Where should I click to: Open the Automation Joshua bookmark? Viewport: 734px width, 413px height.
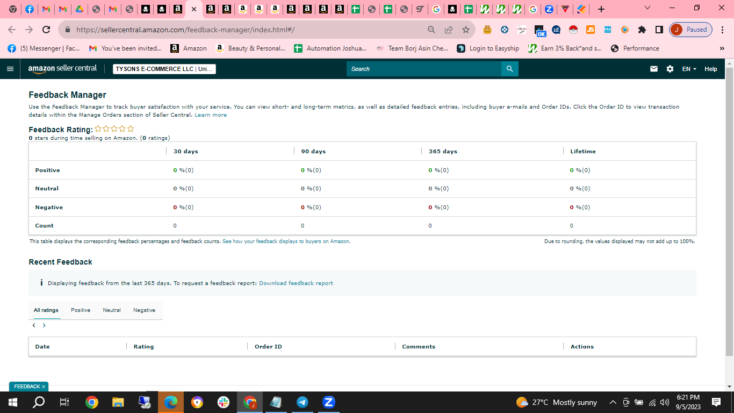tap(330, 48)
